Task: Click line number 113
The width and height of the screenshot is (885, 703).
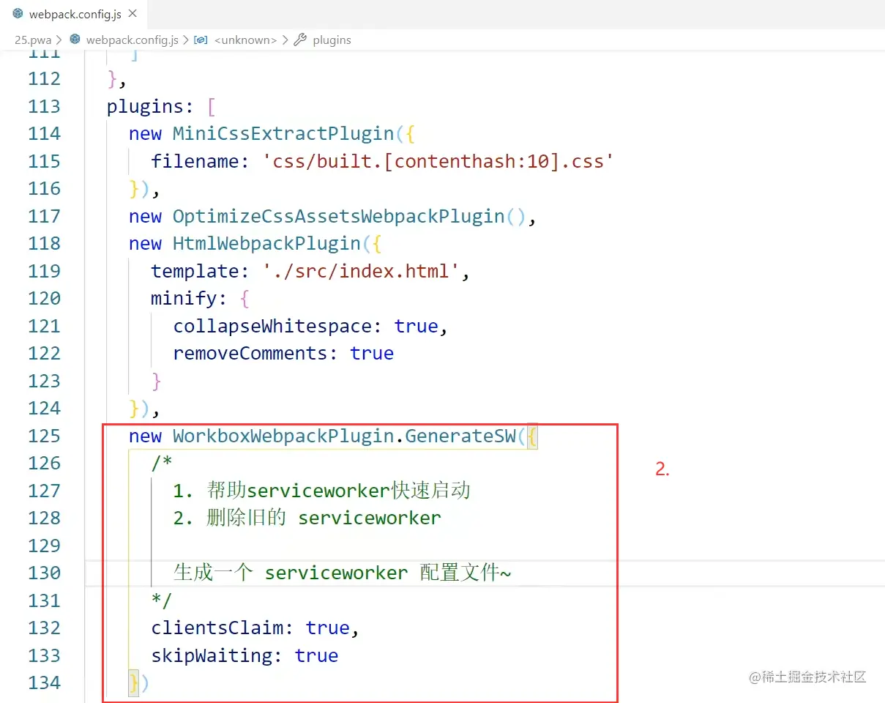Action: (x=44, y=106)
